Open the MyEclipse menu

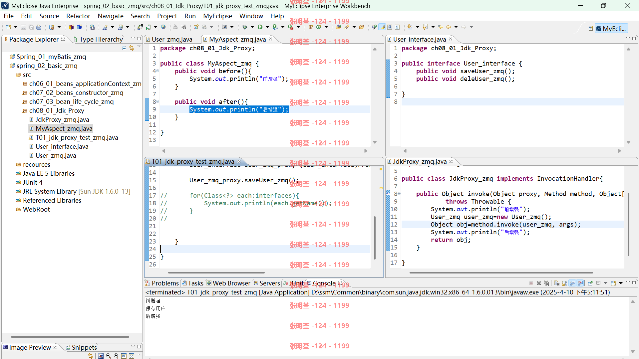pos(218,16)
